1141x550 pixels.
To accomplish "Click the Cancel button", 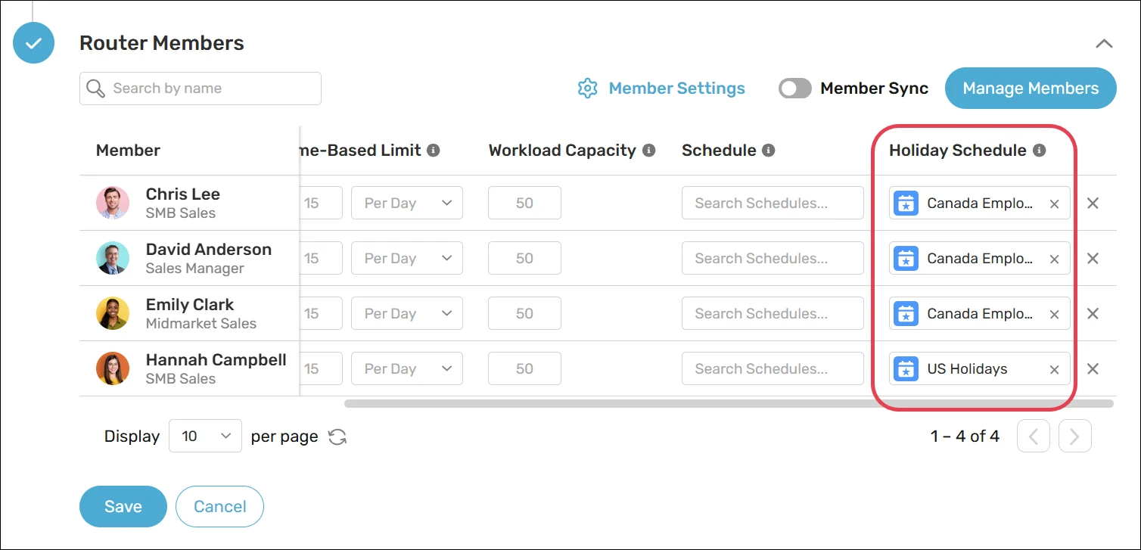I will tap(219, 506).
